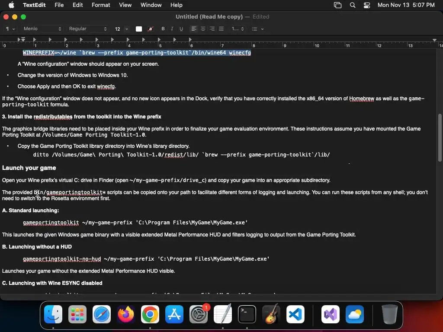Screen dimensions: 443x332
Task: Open the Help menu
Action: click(177, 5)
